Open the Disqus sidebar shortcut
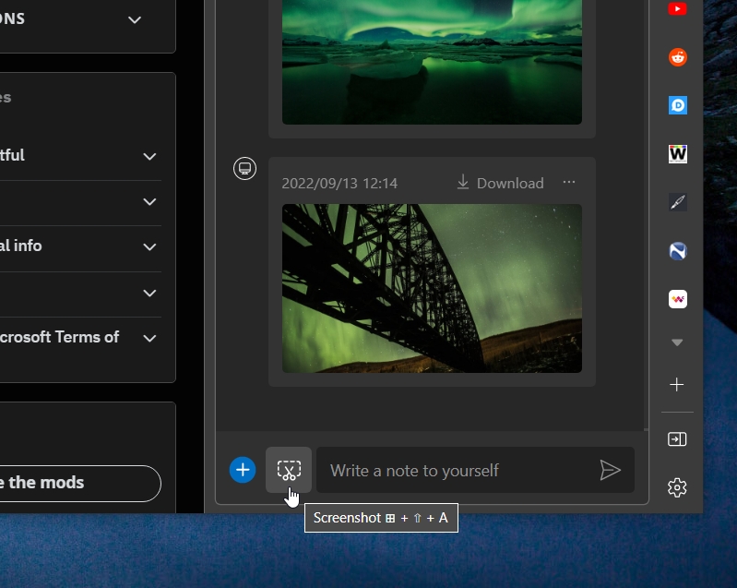Viewport: 737px width, 588px height. click(678, 105)
